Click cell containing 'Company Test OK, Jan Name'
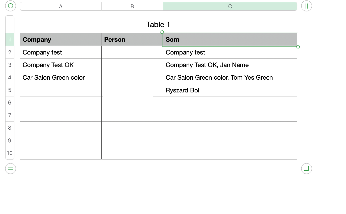The image size is (346, 214). pyautogui.click(x=230, y=65)
